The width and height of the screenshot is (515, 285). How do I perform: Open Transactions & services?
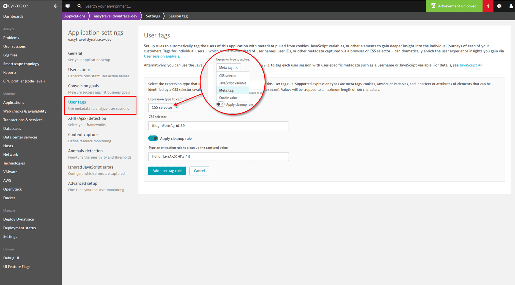coord(23,120)
